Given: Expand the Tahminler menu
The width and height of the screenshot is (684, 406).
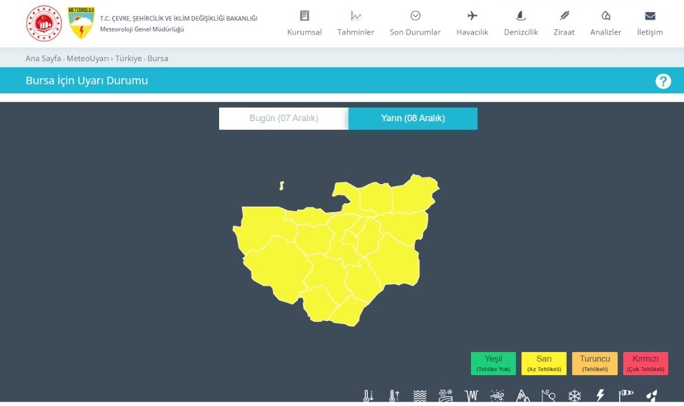Looking at the screenshot, I should (356, 24).
